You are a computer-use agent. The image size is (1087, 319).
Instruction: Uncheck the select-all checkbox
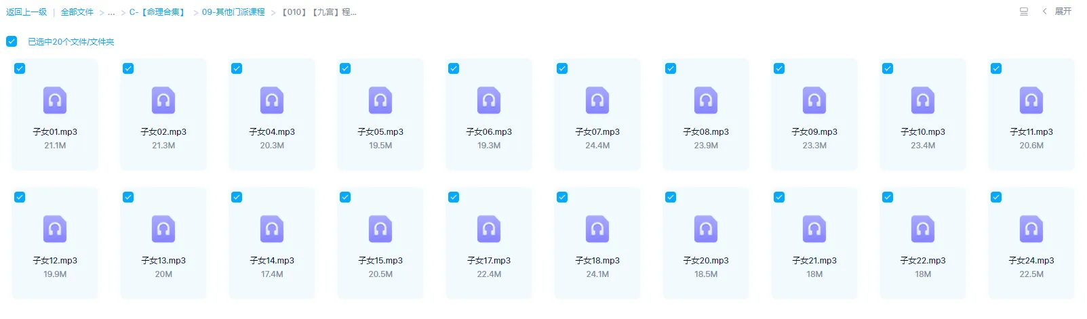coord(12,41)
